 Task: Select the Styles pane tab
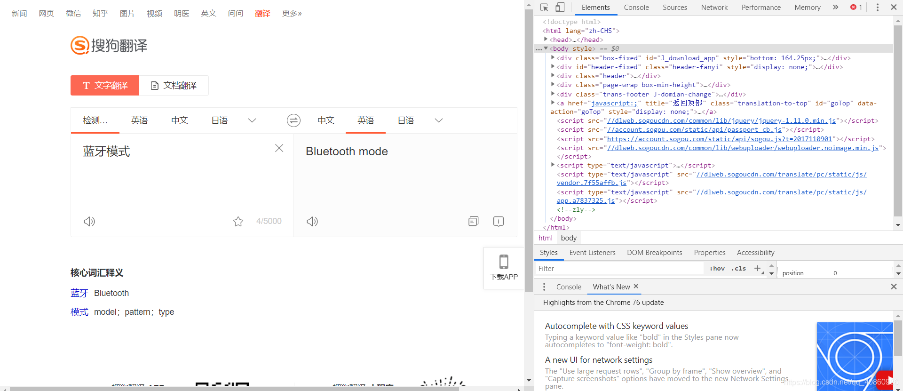(x=548, y=253)
